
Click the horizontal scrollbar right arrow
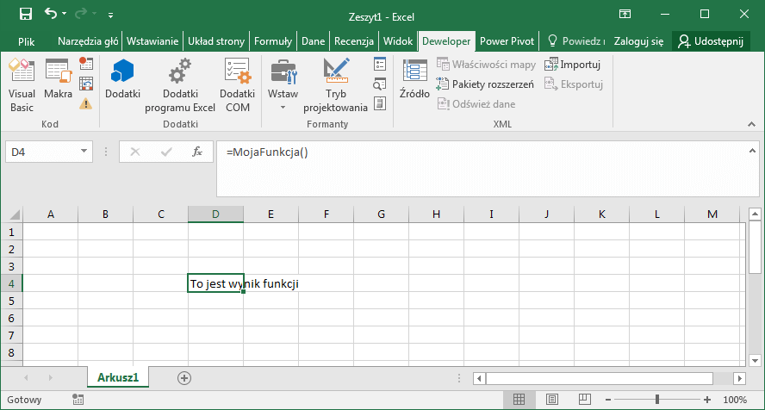coord(740,378)
